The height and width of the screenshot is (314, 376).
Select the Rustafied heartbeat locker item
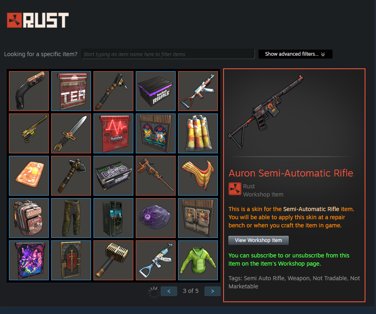(x=113, y=133)
